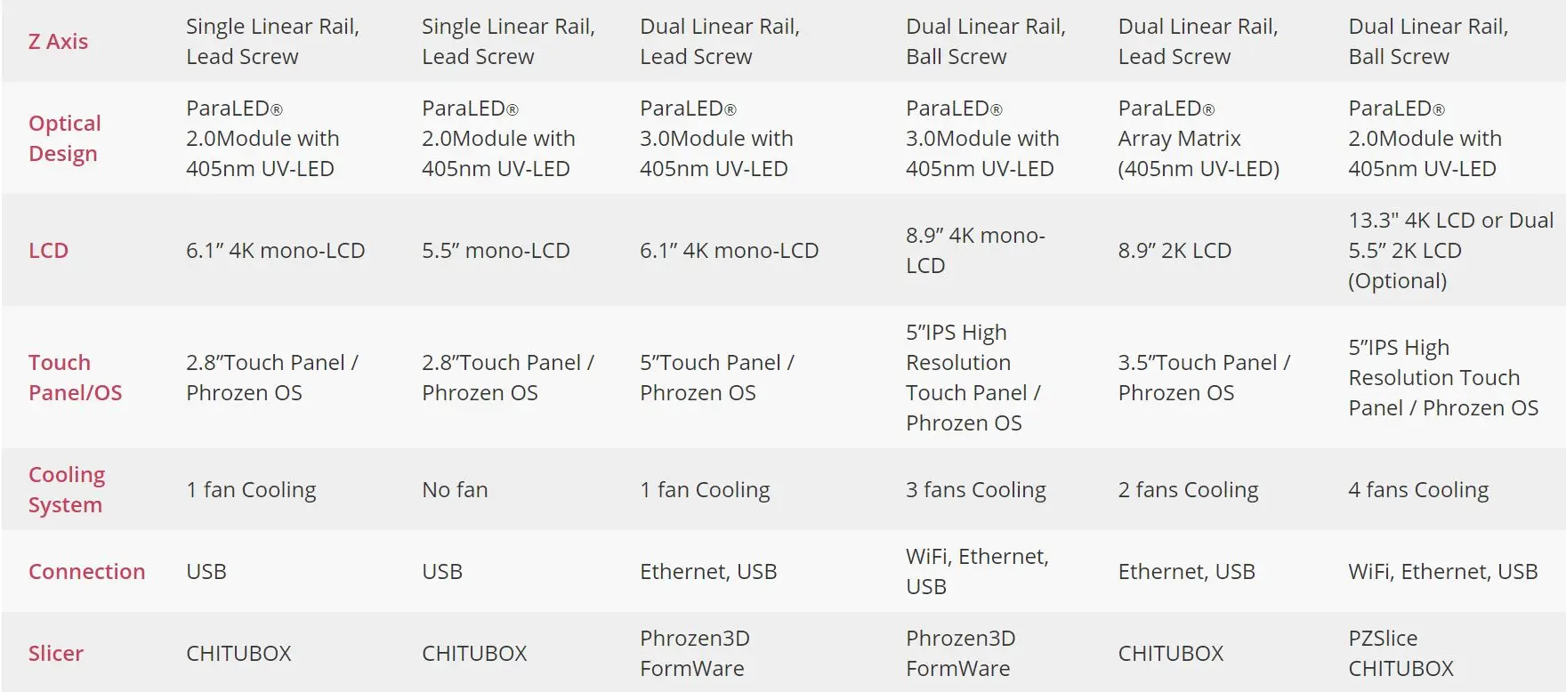Image resolution: width=1566 pixels, height=692 pixels.
Task: Click the "PZSlice CHITUBOX" slicer cell
Action: click(x=1401, y=653)
